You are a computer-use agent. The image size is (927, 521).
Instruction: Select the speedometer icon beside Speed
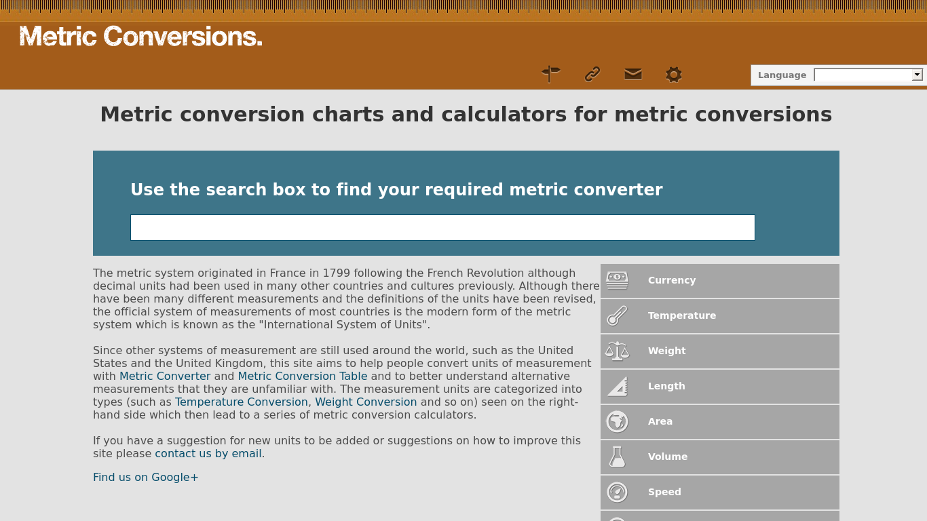click(618, 492)
